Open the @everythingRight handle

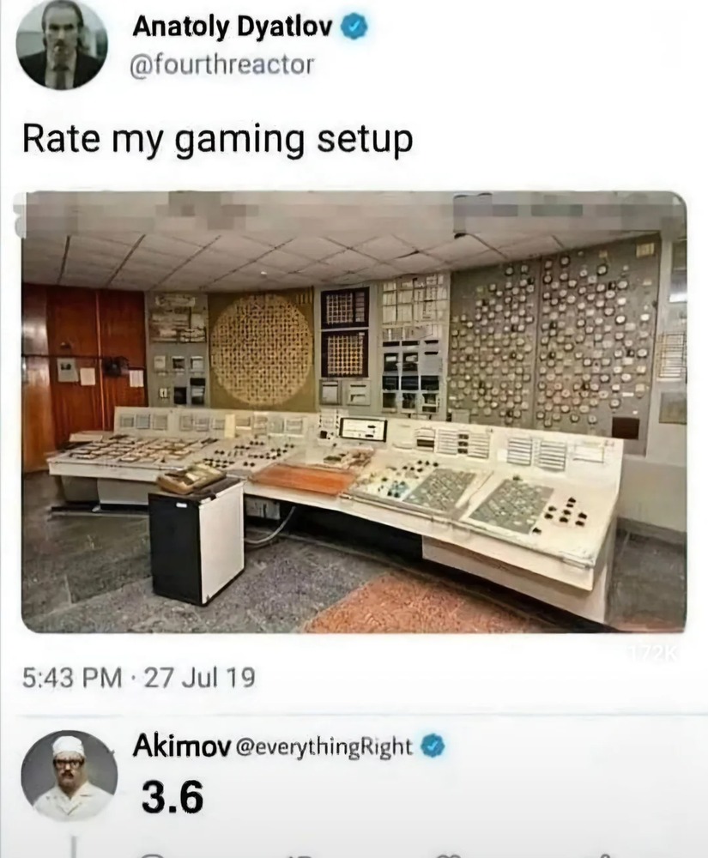(x=324, y=746)
